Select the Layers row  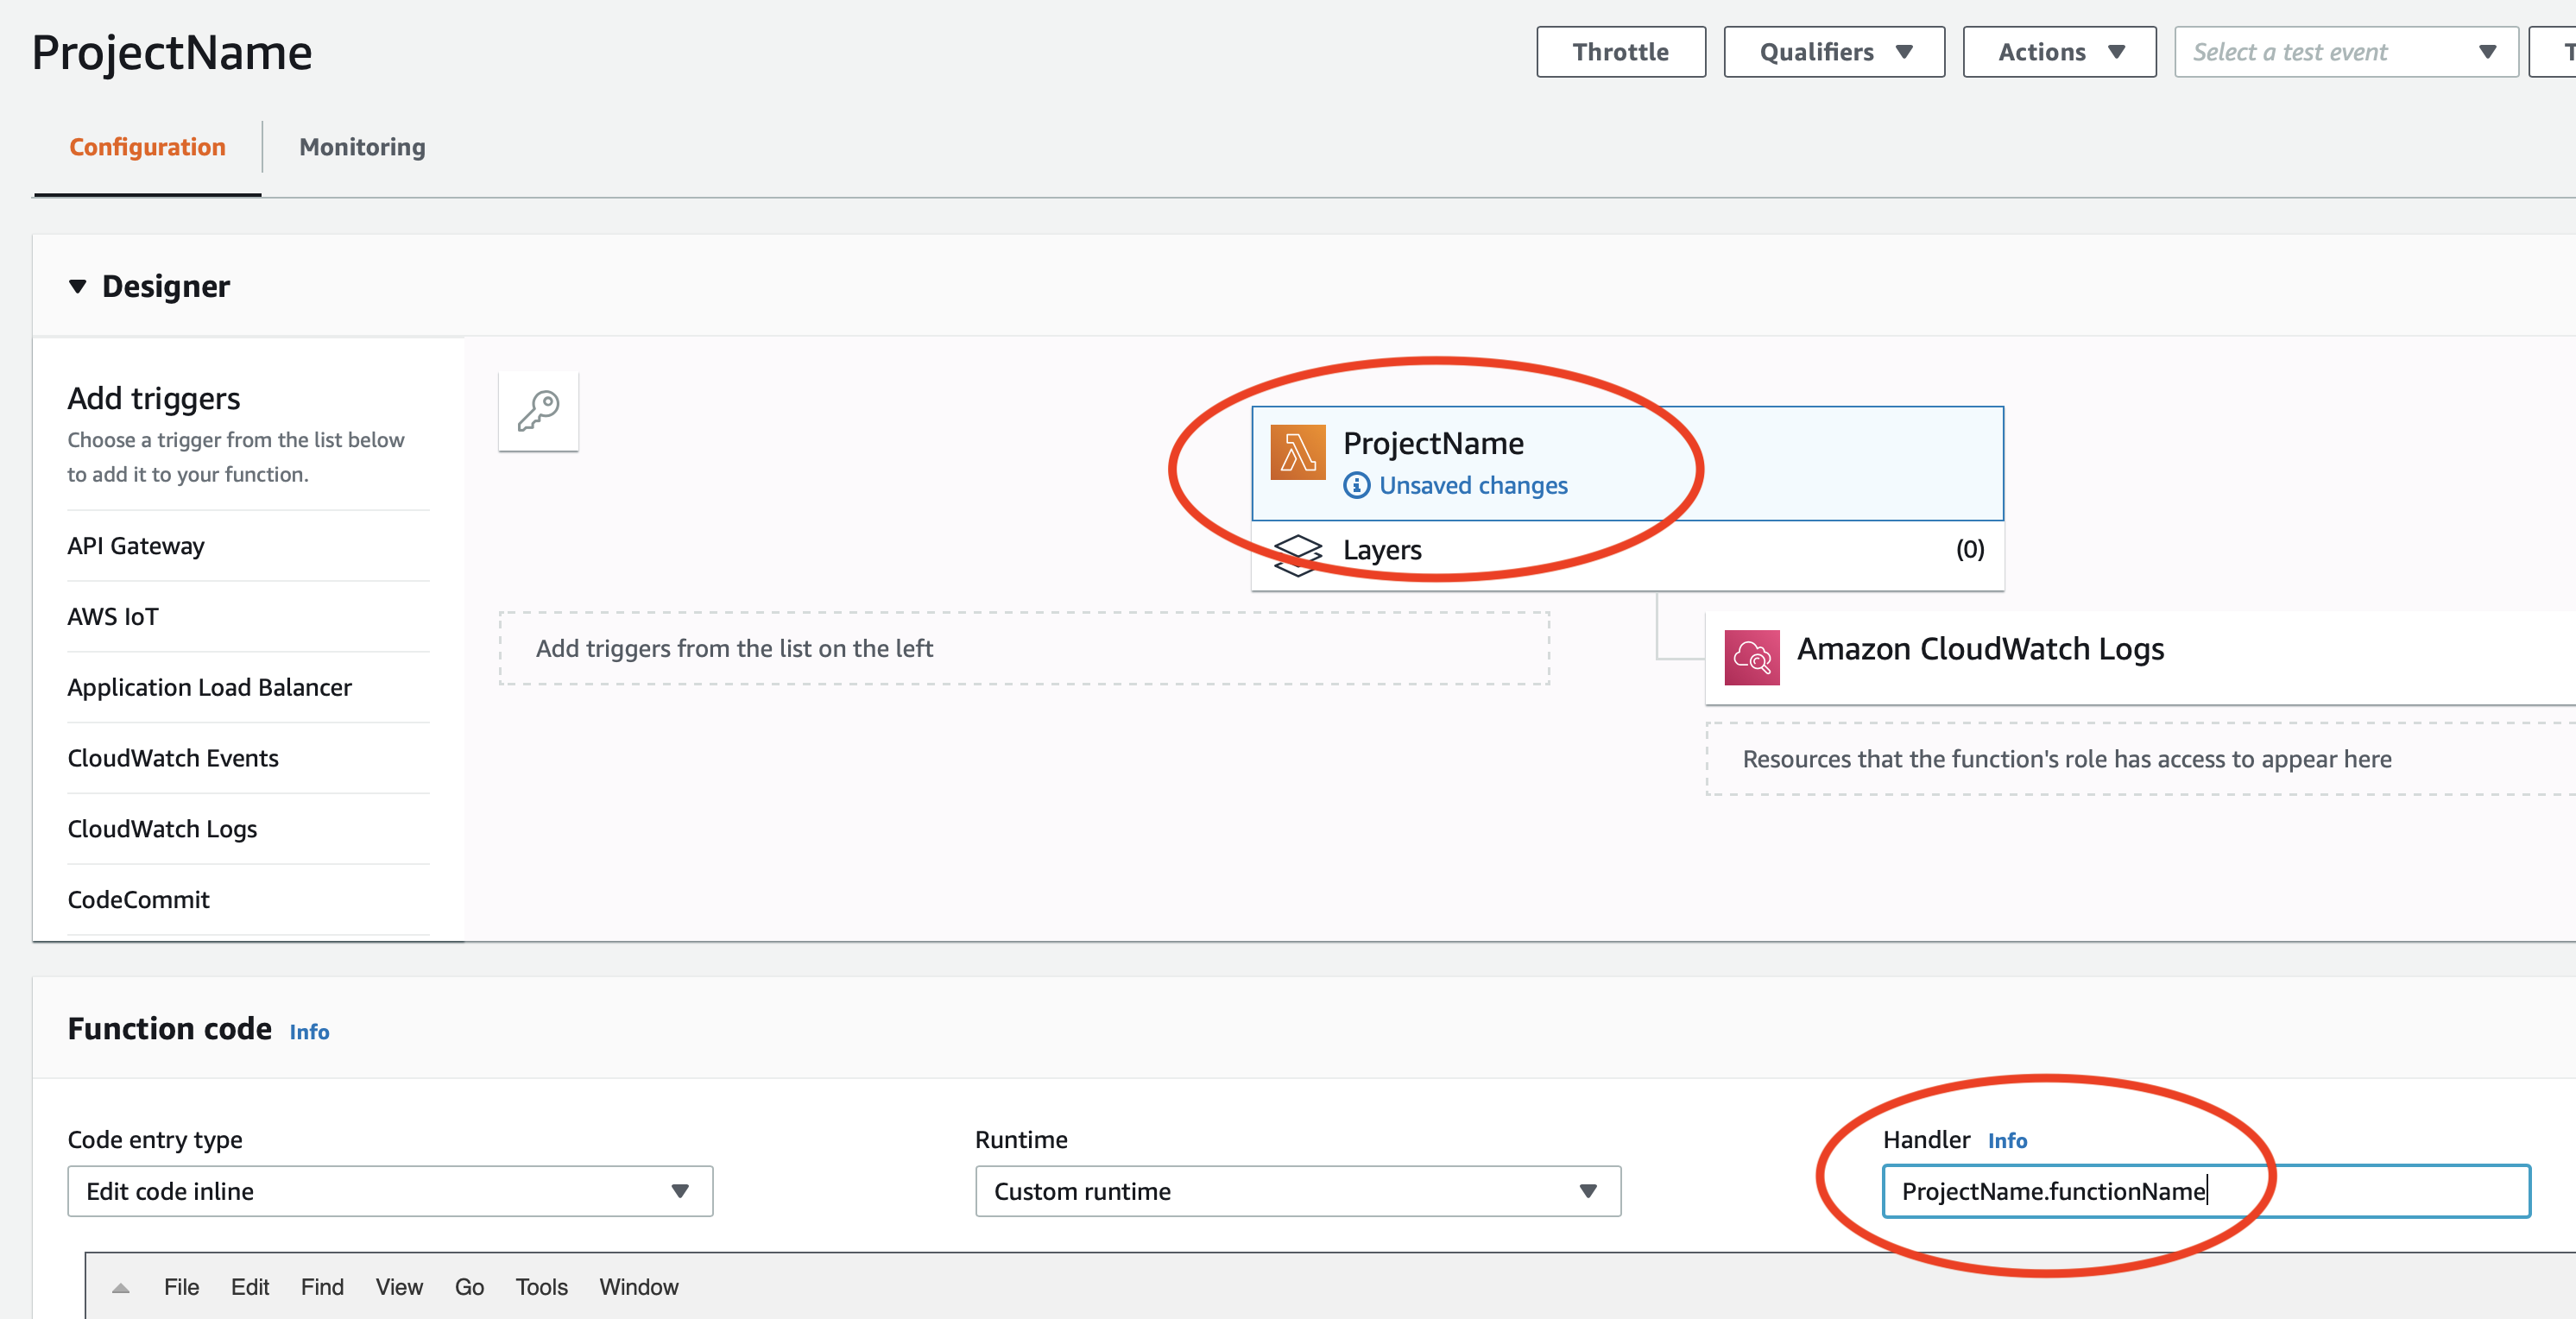tap(1627, 555)
